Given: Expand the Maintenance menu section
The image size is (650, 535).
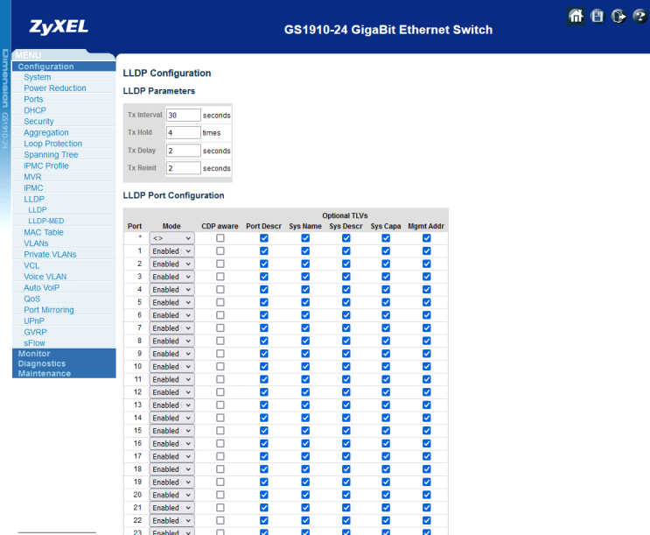Looking at the screenshot, I should point(45,374).
